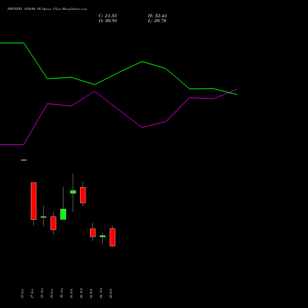Click the open value O: 30.95
308x308 pixels.
[x=108, y=21]
